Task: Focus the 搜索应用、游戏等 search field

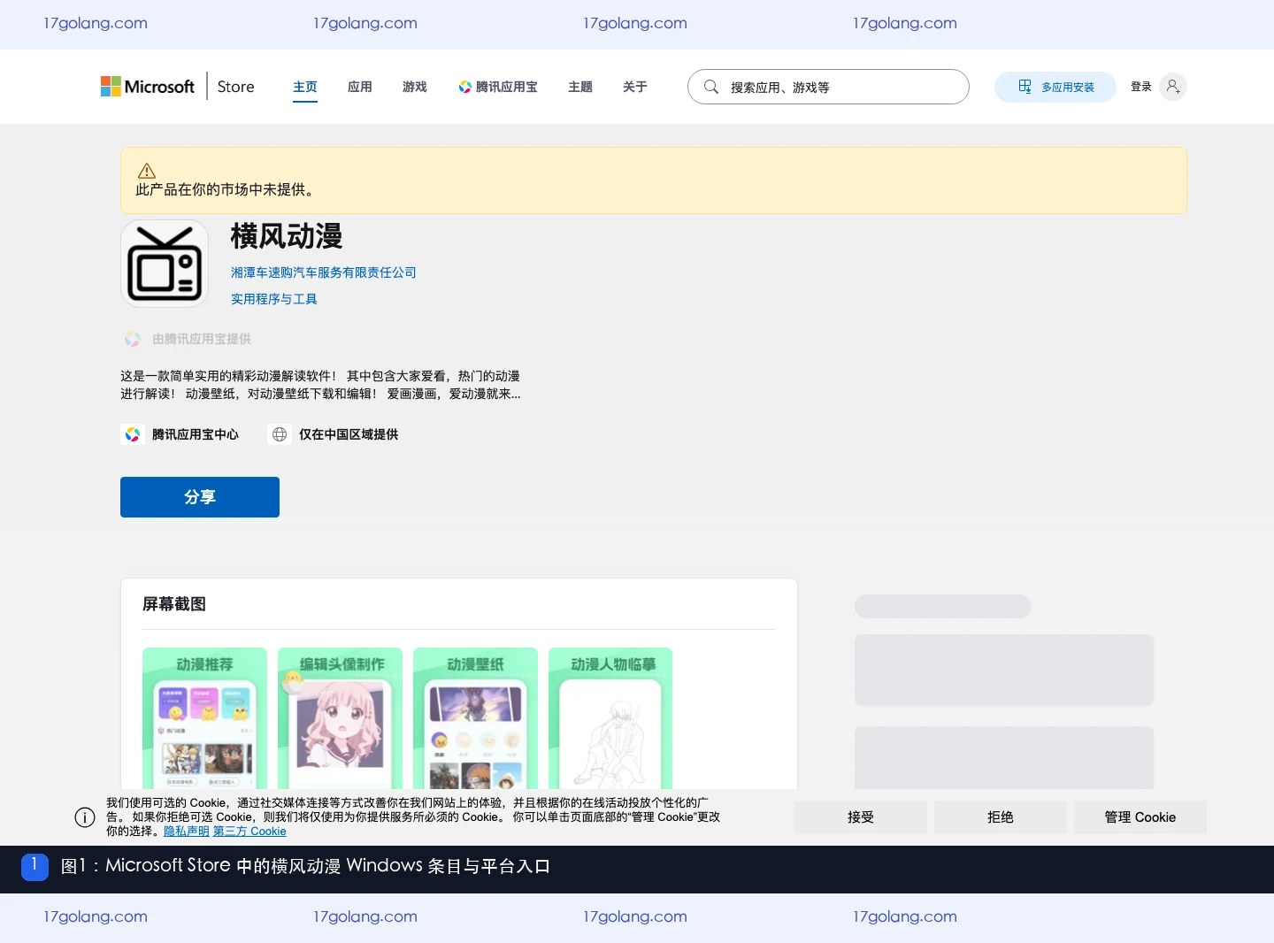Action: pos(828,87)
